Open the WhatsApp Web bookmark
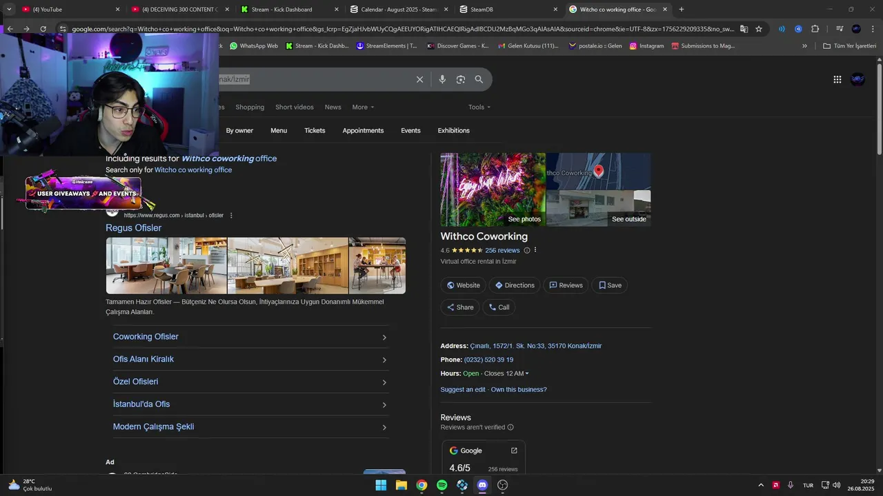The width and height of the screenshot is (883, 496). (x=254, y=46)
